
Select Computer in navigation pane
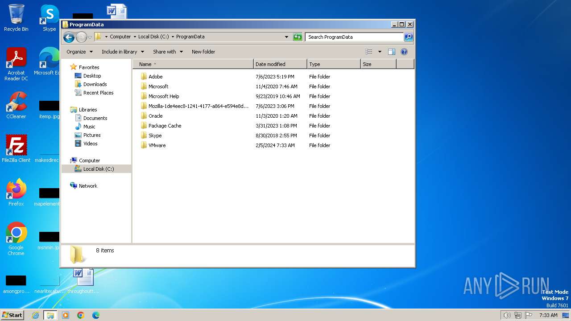click(x=89, y=160)
